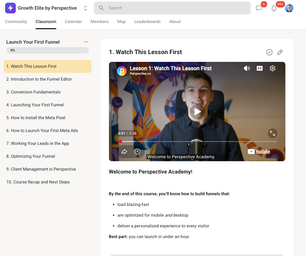Open chat messages icon

259,8
